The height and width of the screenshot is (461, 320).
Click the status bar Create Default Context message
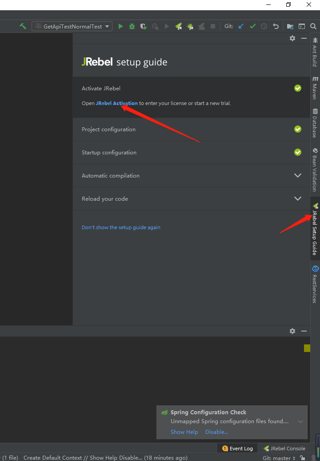(x=105, y=458)
